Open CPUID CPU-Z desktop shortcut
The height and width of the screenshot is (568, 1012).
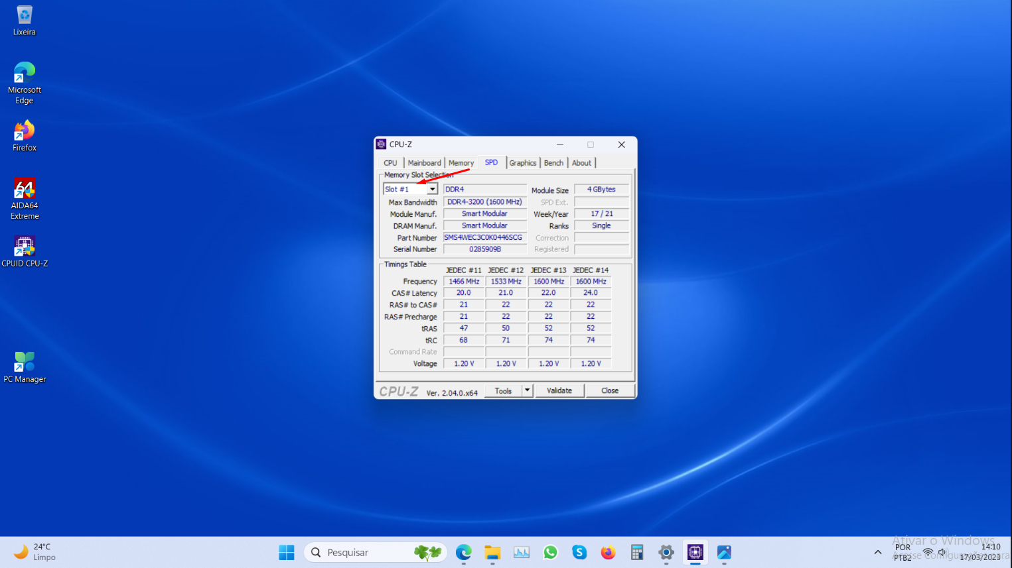[x=25, y=252]
